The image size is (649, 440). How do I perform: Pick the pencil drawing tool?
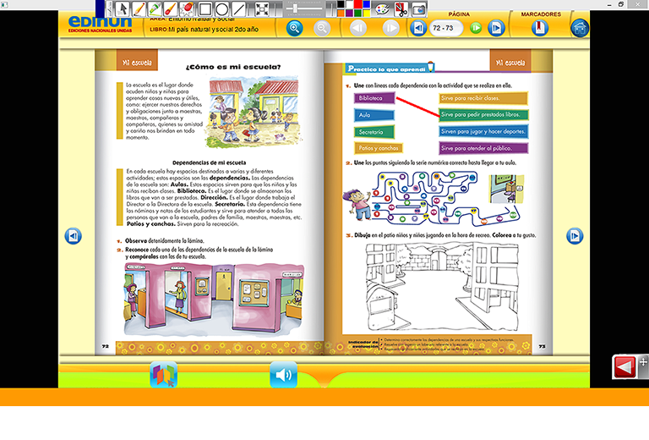(x=139, y=8)
